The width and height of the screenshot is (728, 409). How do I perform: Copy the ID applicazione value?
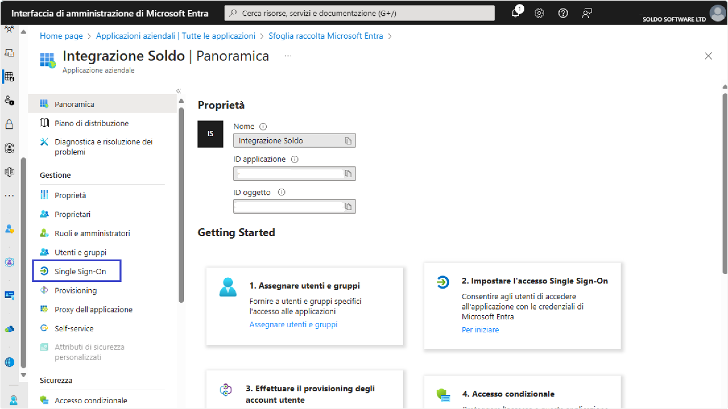click(348, 174)
